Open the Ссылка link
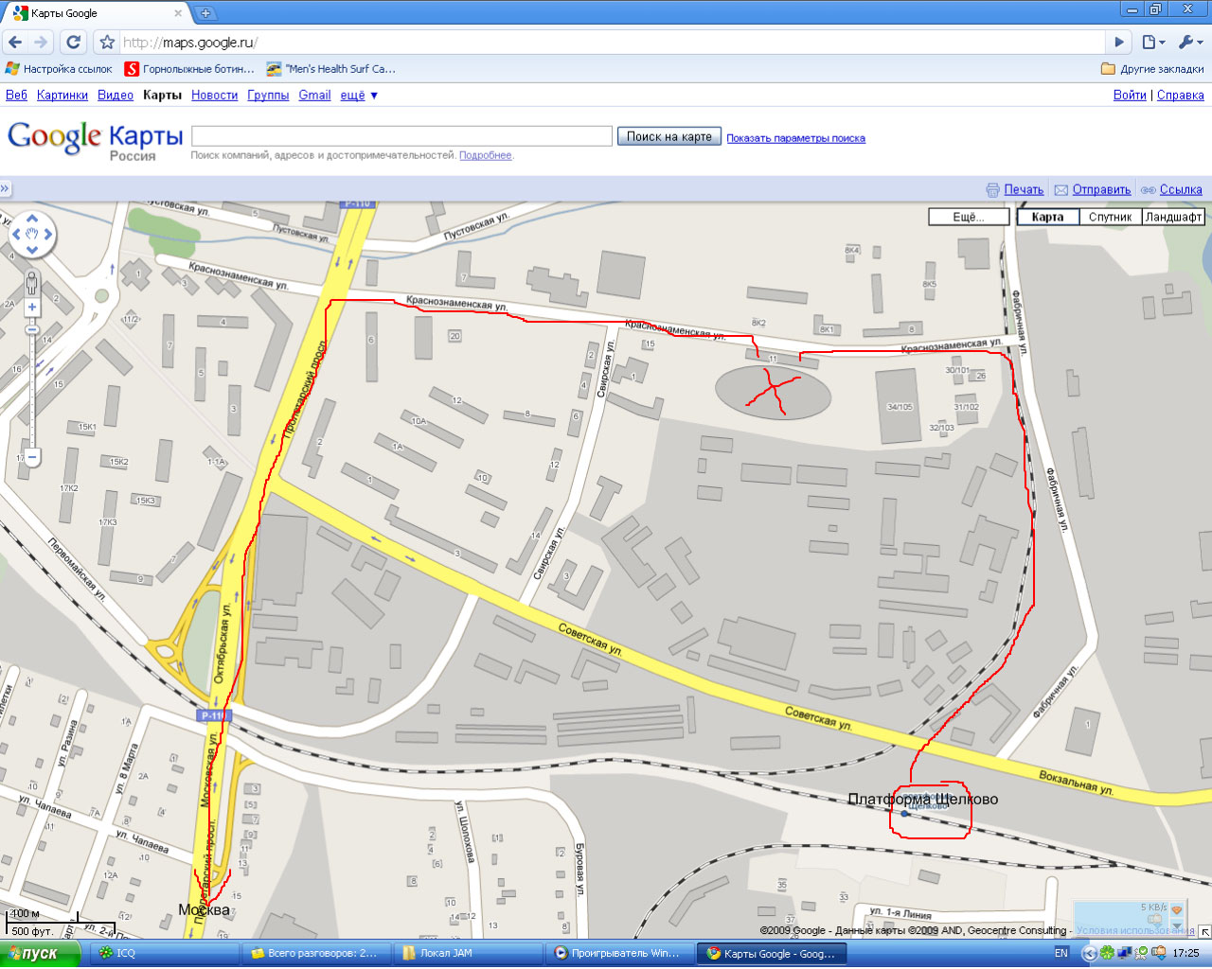 pyautogui.click(x=1181, y=190)
